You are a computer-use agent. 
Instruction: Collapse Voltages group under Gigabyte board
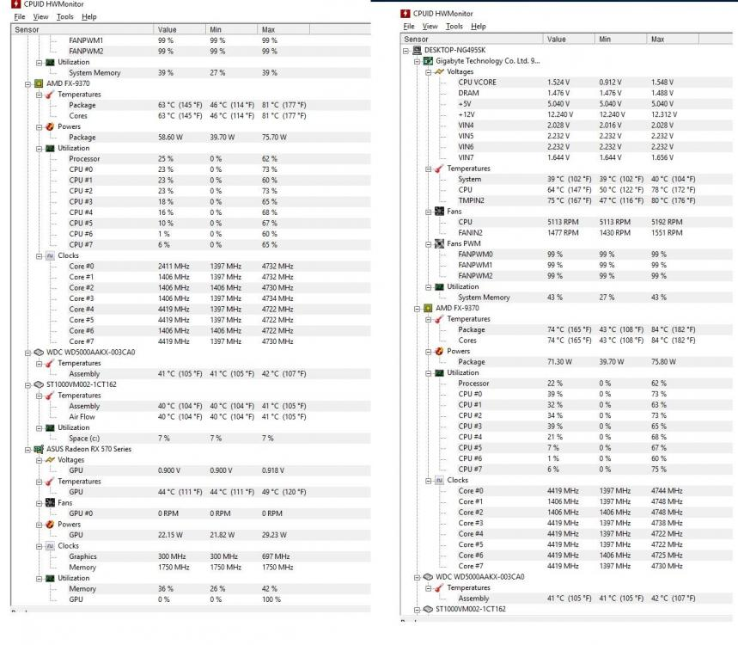click(x=429, y=72)
